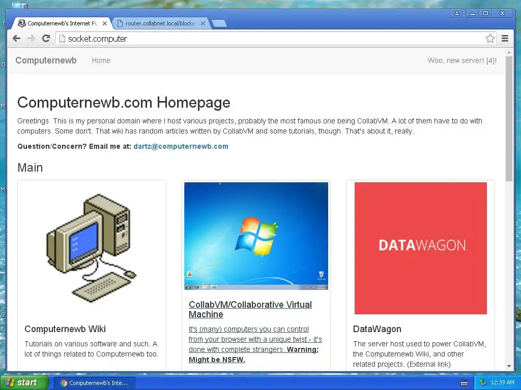Bookmark this page with the star icon
Image resolution: width=521 pixels, height=390 pixels.
coord(490,39)
